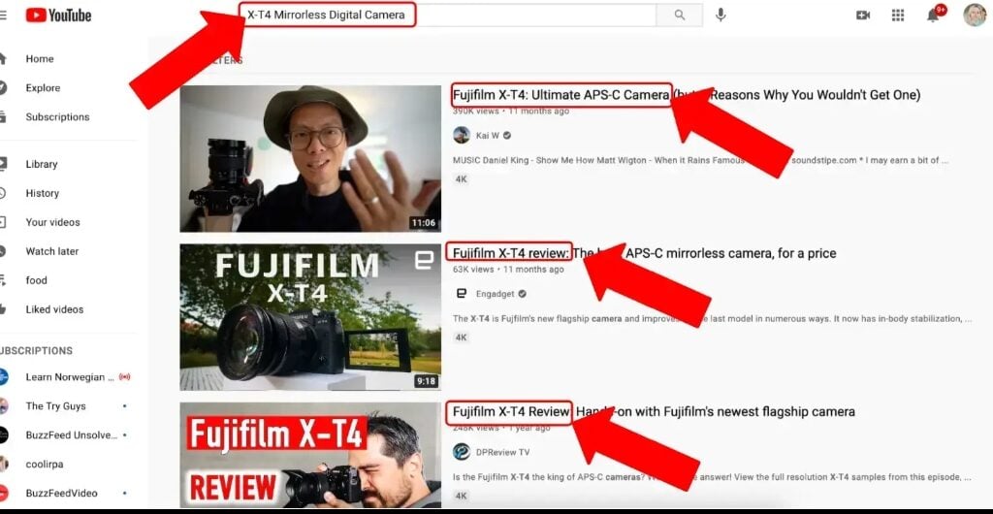Open Liked videos in sidebar
The width and height of the screenshot is (993, 514).
point(54,309)
